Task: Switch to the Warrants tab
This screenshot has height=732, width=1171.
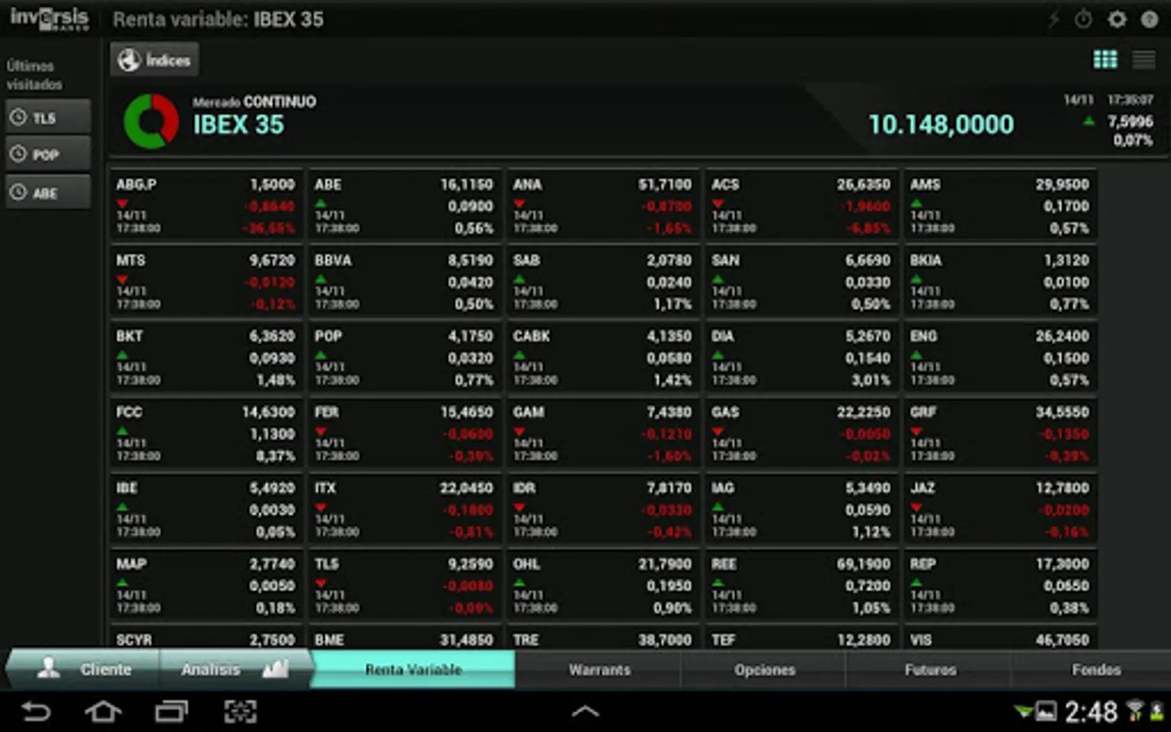Action: pos(599,669)
